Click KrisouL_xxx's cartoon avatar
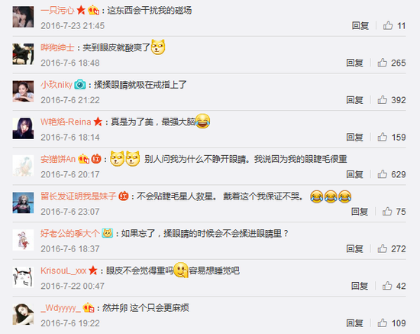Viewport: 420px width, 334px height. (23, 277)
